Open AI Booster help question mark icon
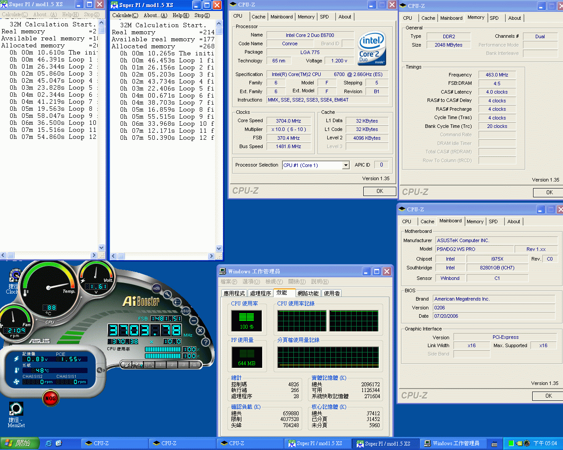This screenshot has width=563, height=450. click(x=205, y=341)
